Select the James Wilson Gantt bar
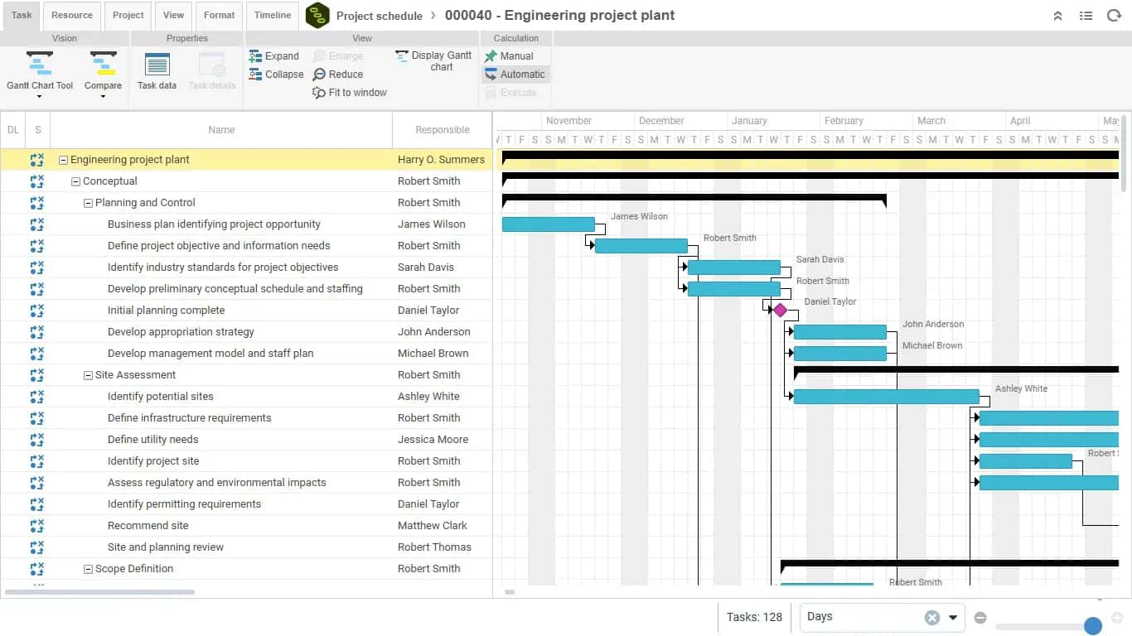The image size is (1132, 636). [x=549, y=224]
